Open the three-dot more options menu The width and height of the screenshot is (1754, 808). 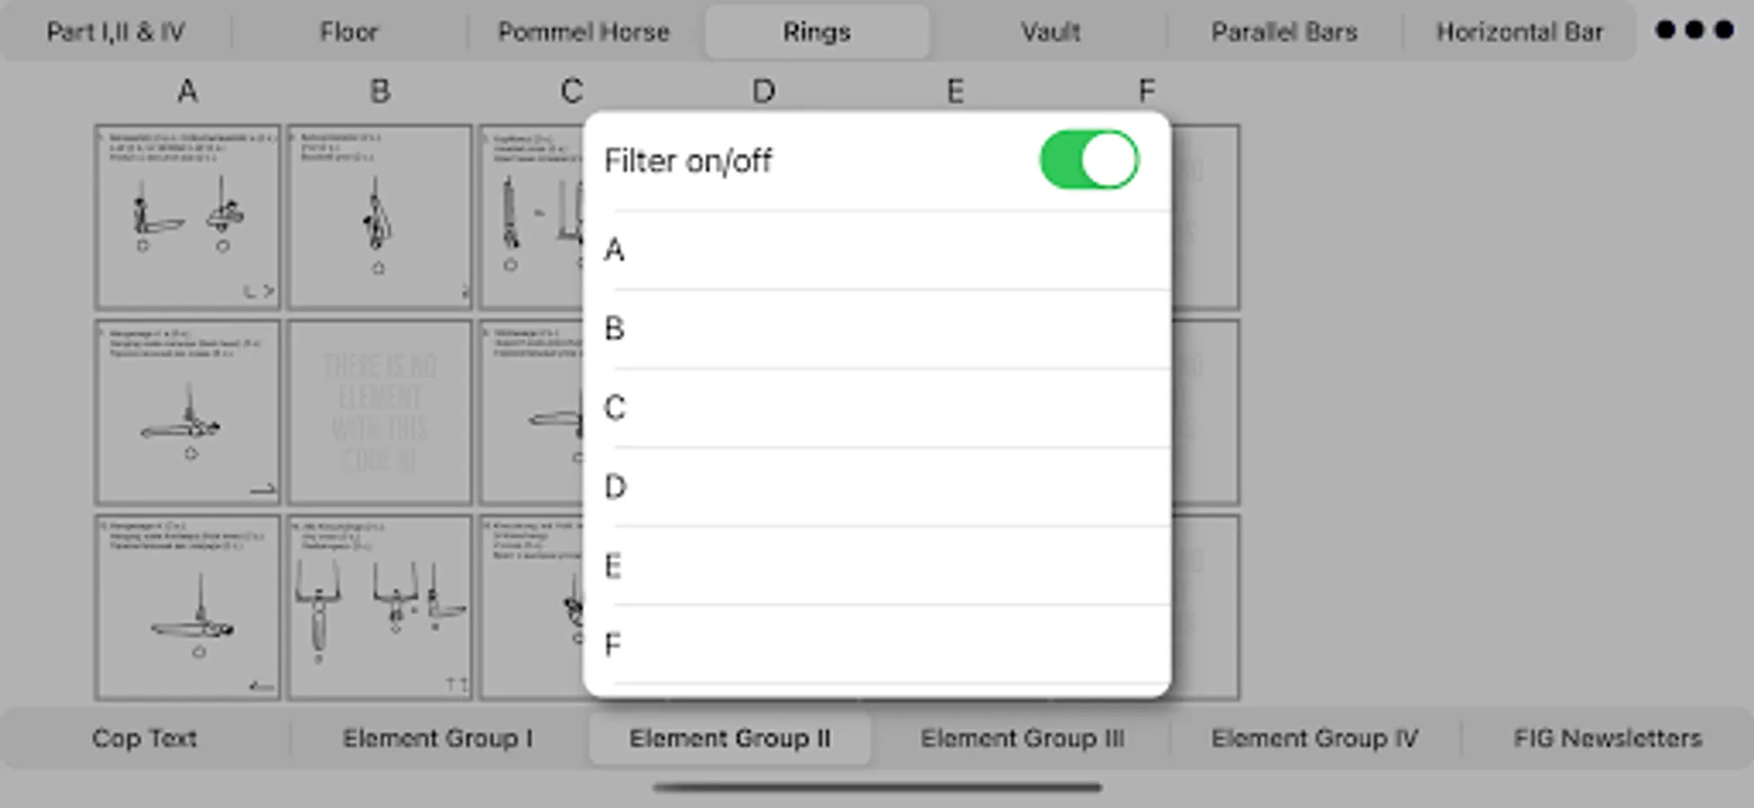tap(1694, 31)
